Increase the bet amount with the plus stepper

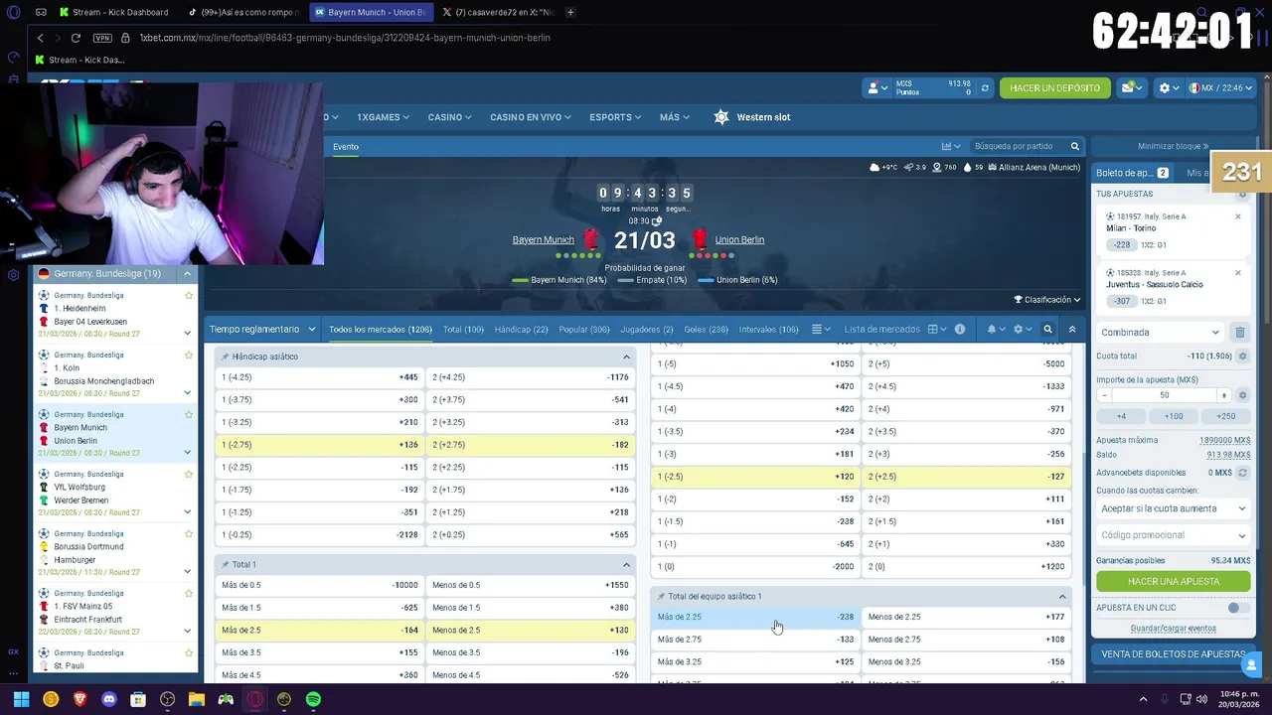click(1223, 394)
